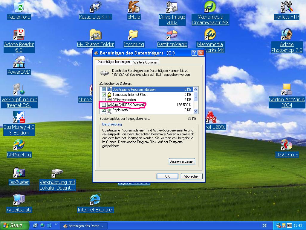Uncheck Übertragene Programmdateien checkbox
Image resolution: width=306 pixels, height=230 pixels.
pos(104,89)
